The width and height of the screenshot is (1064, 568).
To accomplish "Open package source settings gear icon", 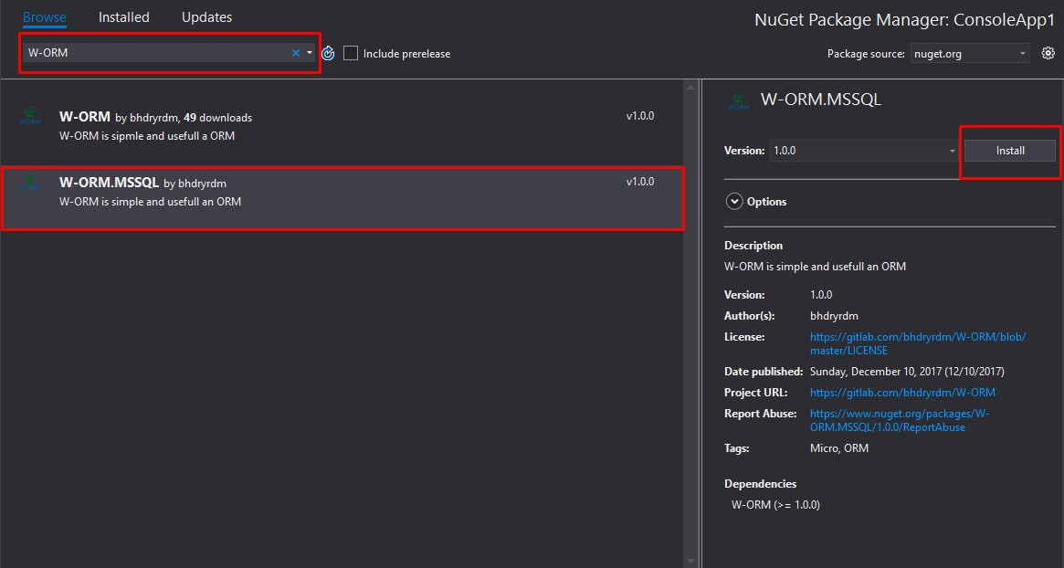I will 1048,54.
